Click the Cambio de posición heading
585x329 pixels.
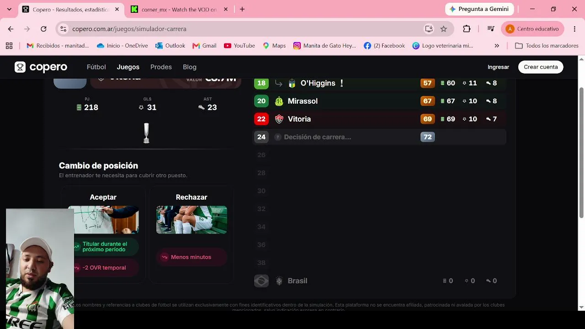point(98,166)
